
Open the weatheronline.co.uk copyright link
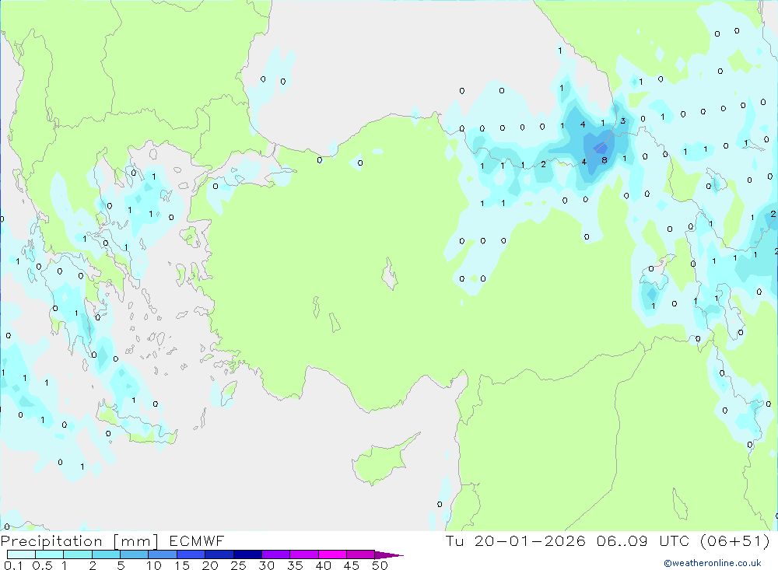pyautogui.click(x=713, y=563)
